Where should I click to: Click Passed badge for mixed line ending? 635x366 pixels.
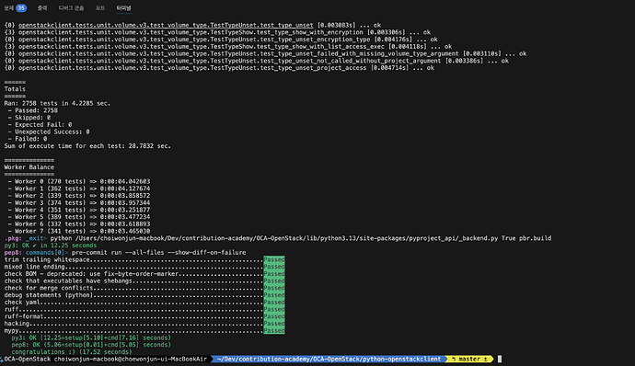coord(274,267)
